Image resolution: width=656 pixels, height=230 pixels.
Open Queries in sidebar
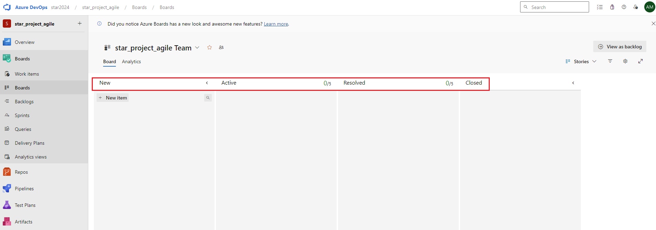coord(44,129)
